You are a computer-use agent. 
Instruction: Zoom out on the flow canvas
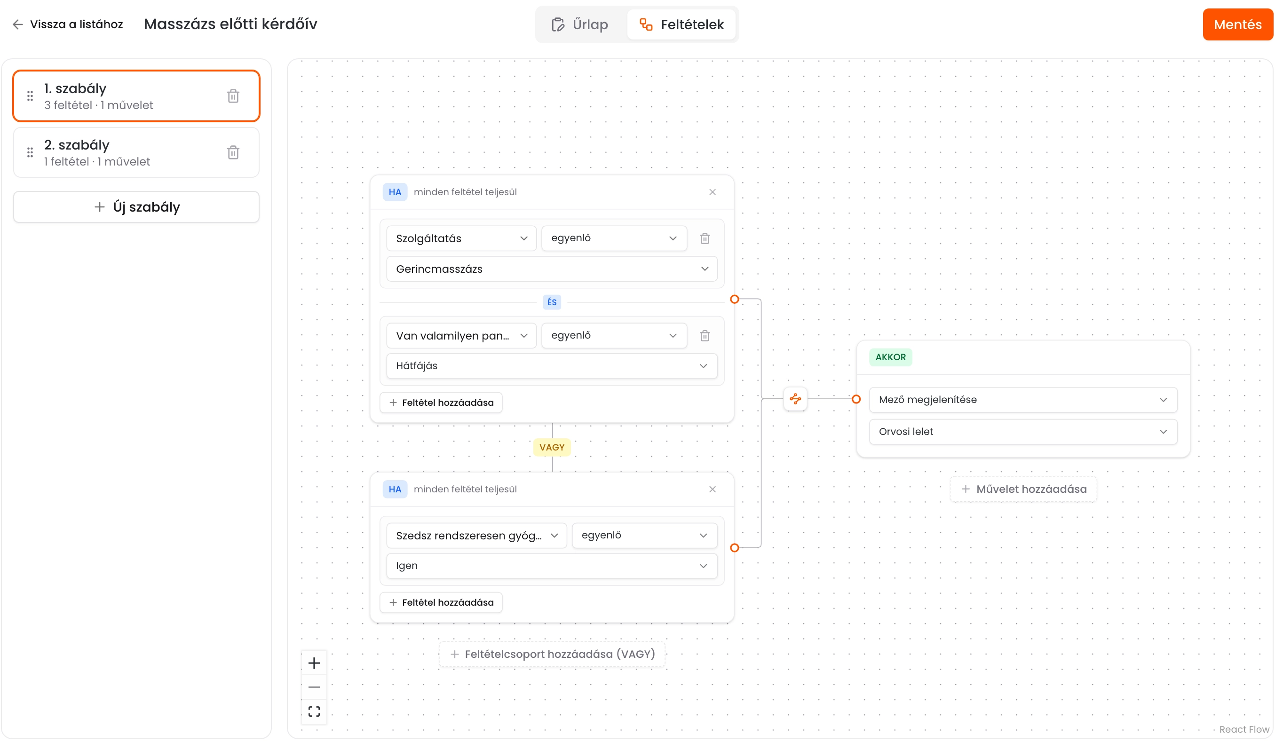click(314, 687)
